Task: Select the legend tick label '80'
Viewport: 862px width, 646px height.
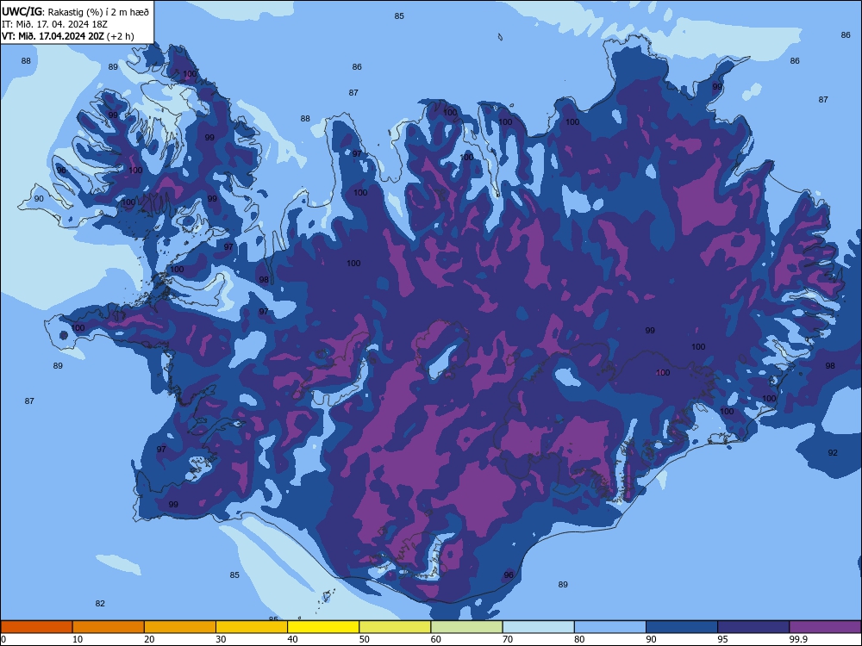Action: click(579, 639)
